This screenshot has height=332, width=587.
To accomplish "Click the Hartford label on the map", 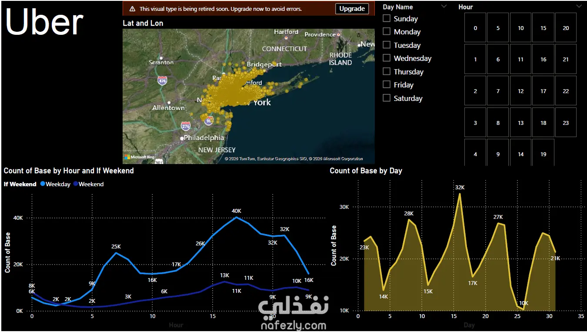I will (x=286, y=32).
